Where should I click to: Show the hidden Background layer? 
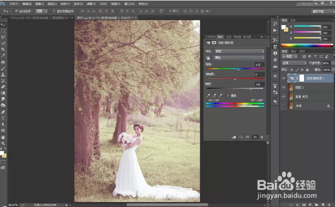[283, 106]
